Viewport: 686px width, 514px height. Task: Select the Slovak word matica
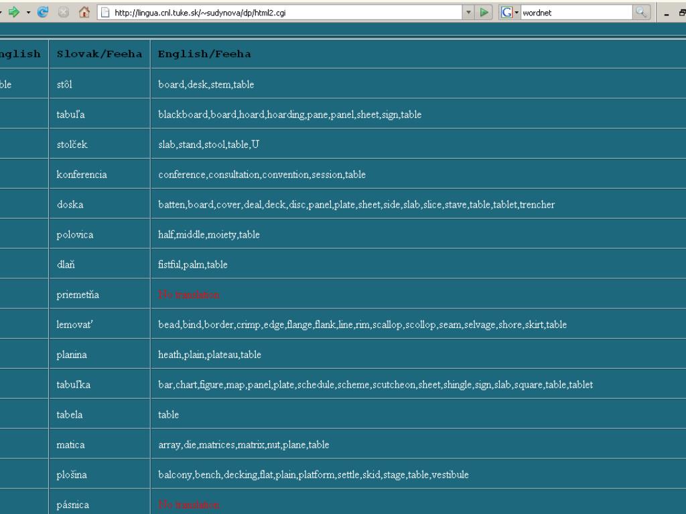(70, 444)
